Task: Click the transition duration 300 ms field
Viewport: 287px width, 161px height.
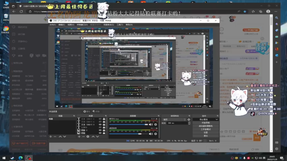Action: click(177, 123)
